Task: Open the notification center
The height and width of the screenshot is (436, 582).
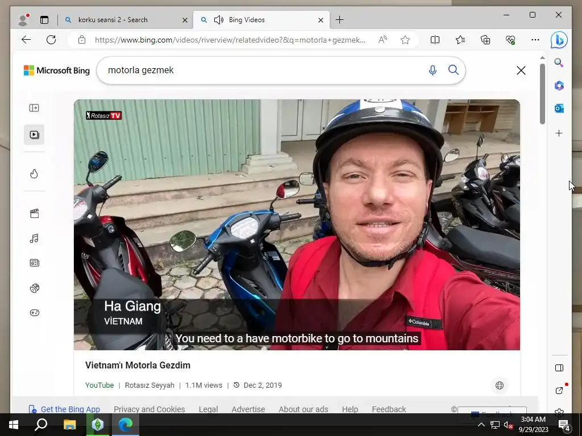Action: click(564, 425)
